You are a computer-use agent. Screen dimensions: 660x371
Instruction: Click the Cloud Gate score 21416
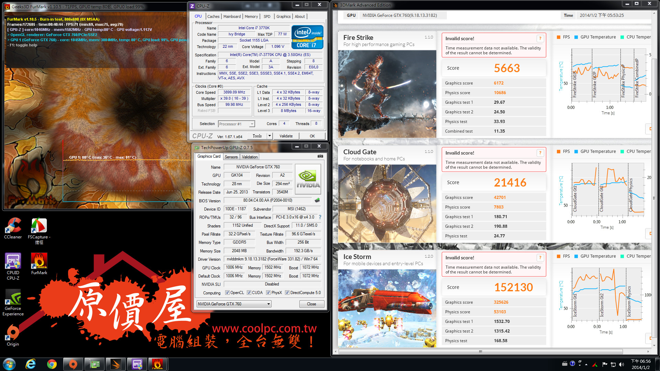click(x=510, y=182)
